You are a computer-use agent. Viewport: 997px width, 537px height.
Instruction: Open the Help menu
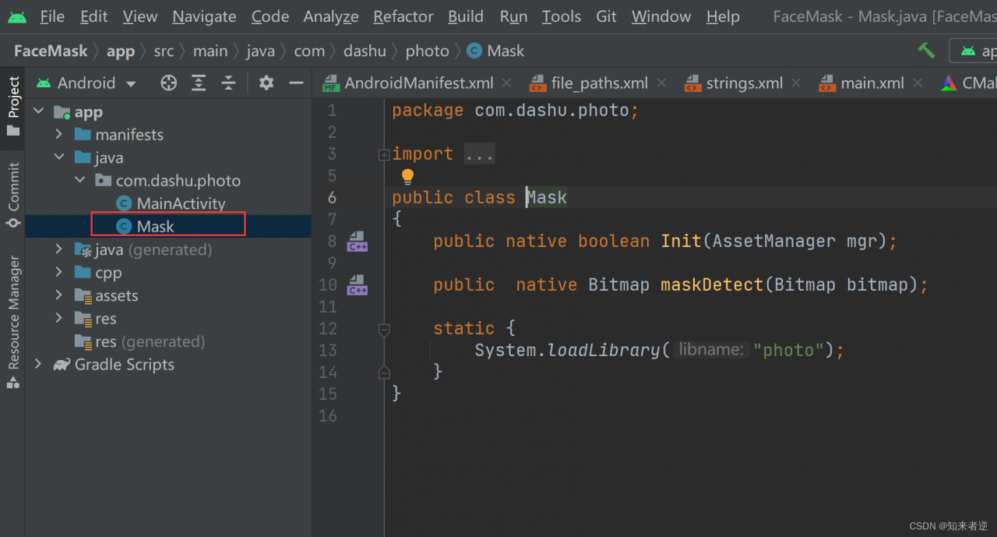tap(723, 16)
